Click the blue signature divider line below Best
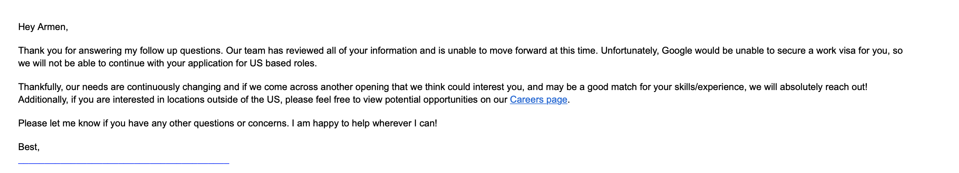 click(x=124, y=163)
